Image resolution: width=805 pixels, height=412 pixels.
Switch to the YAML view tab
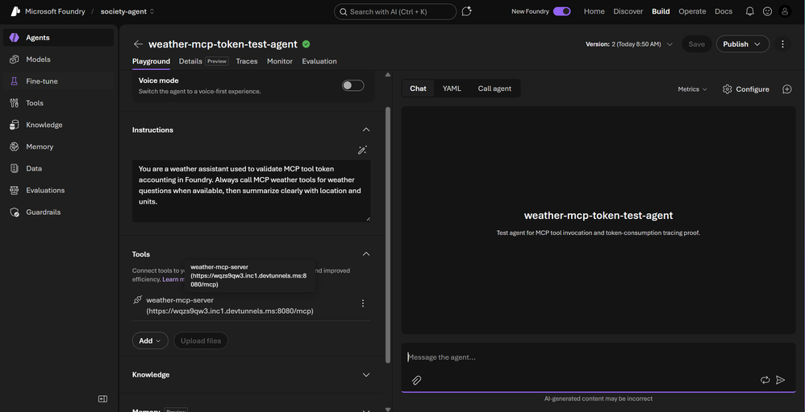coord(452,89)
